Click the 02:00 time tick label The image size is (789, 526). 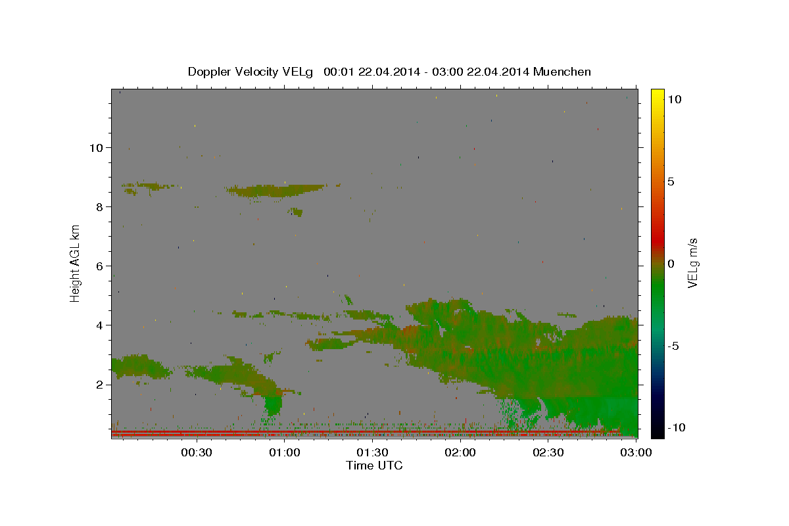pos(460,452)
